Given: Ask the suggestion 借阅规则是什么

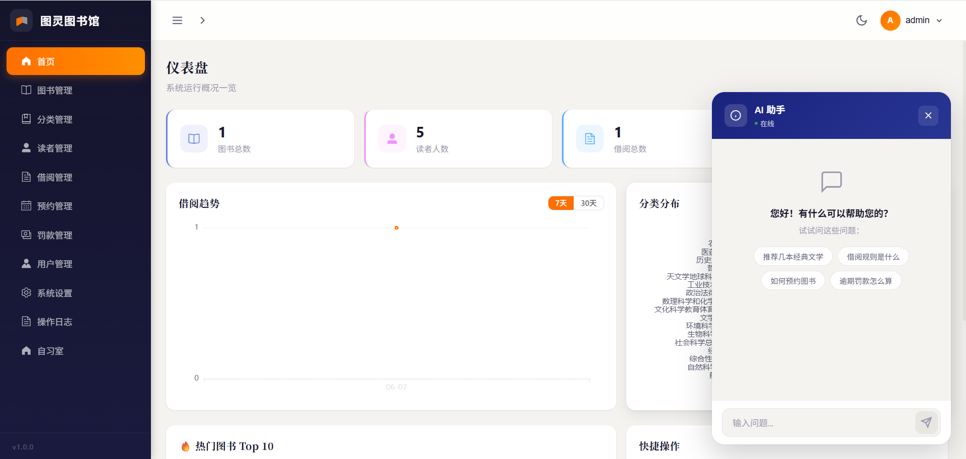Looking at the screenshot, I should click(x=873, y=257).
